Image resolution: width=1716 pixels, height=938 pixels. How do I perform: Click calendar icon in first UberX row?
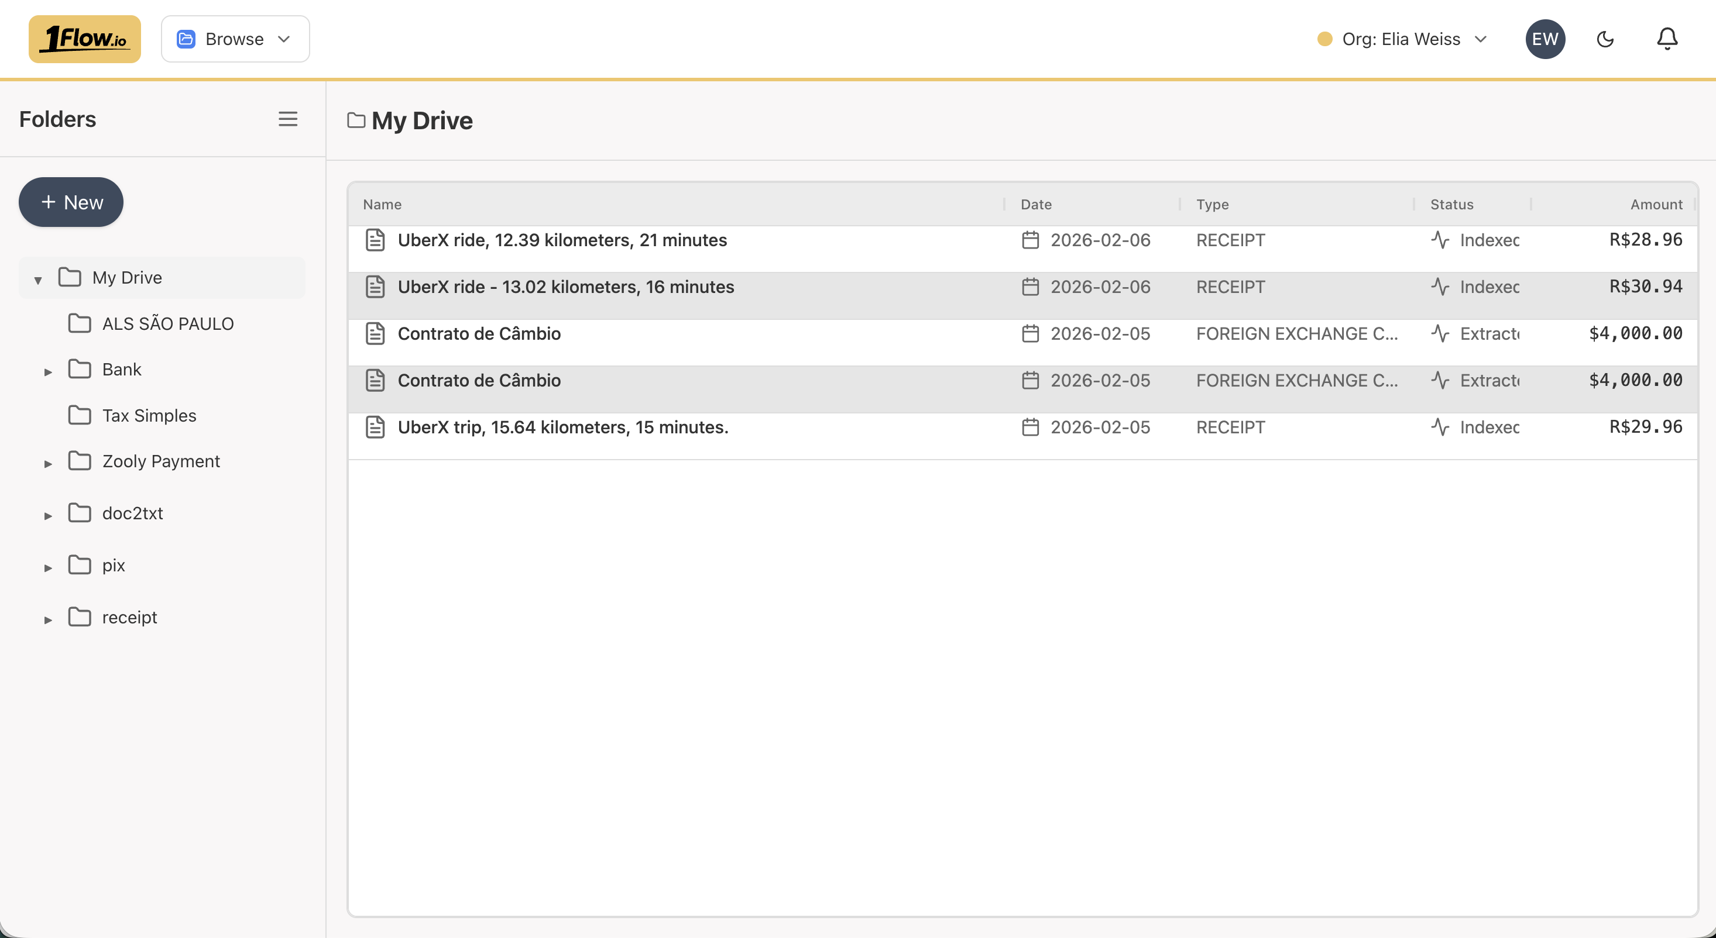click(1030, 240)
